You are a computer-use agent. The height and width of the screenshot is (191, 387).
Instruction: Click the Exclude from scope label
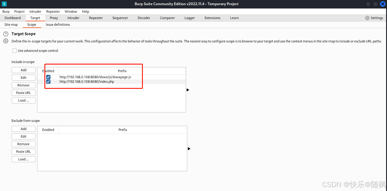point(26,121)
